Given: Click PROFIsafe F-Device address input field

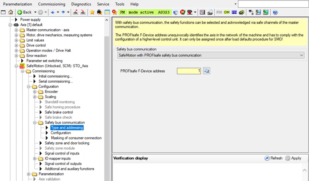Looking at the screenshot, I should point(189,71).
